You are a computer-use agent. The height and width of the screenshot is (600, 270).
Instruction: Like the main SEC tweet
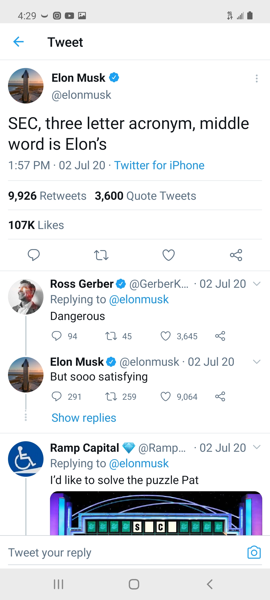point(168,255)
